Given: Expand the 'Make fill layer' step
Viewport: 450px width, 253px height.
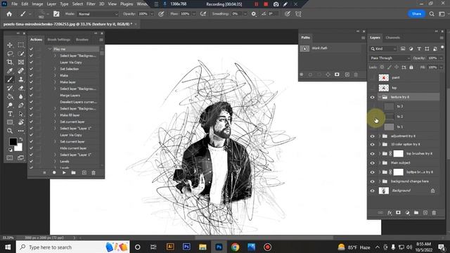Looking at the screenshot, I should [55, 115].
